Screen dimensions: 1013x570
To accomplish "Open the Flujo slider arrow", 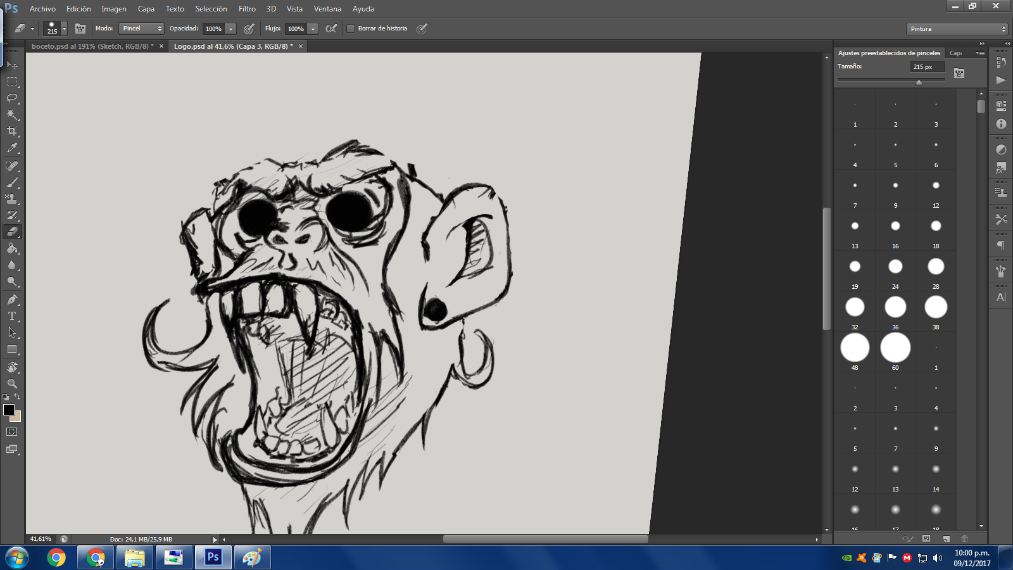I will coord(313,28).
